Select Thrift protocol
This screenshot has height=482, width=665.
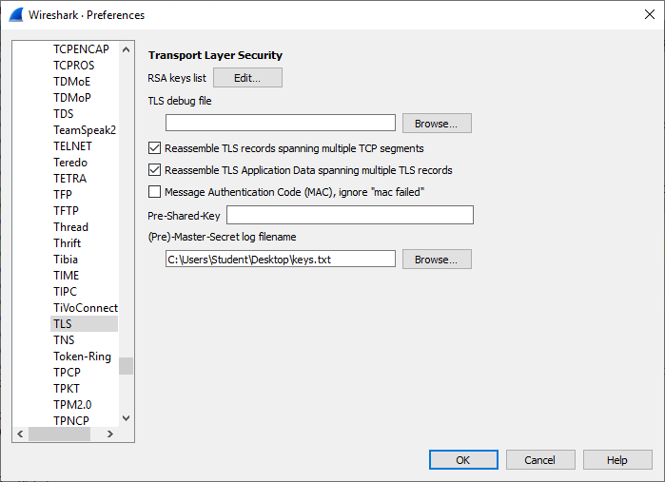click(x=67, y=243)
